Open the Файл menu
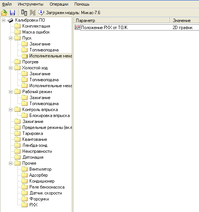Image resolution: width=199 pixels, height=212 pixels. click(x=7, y=4)
